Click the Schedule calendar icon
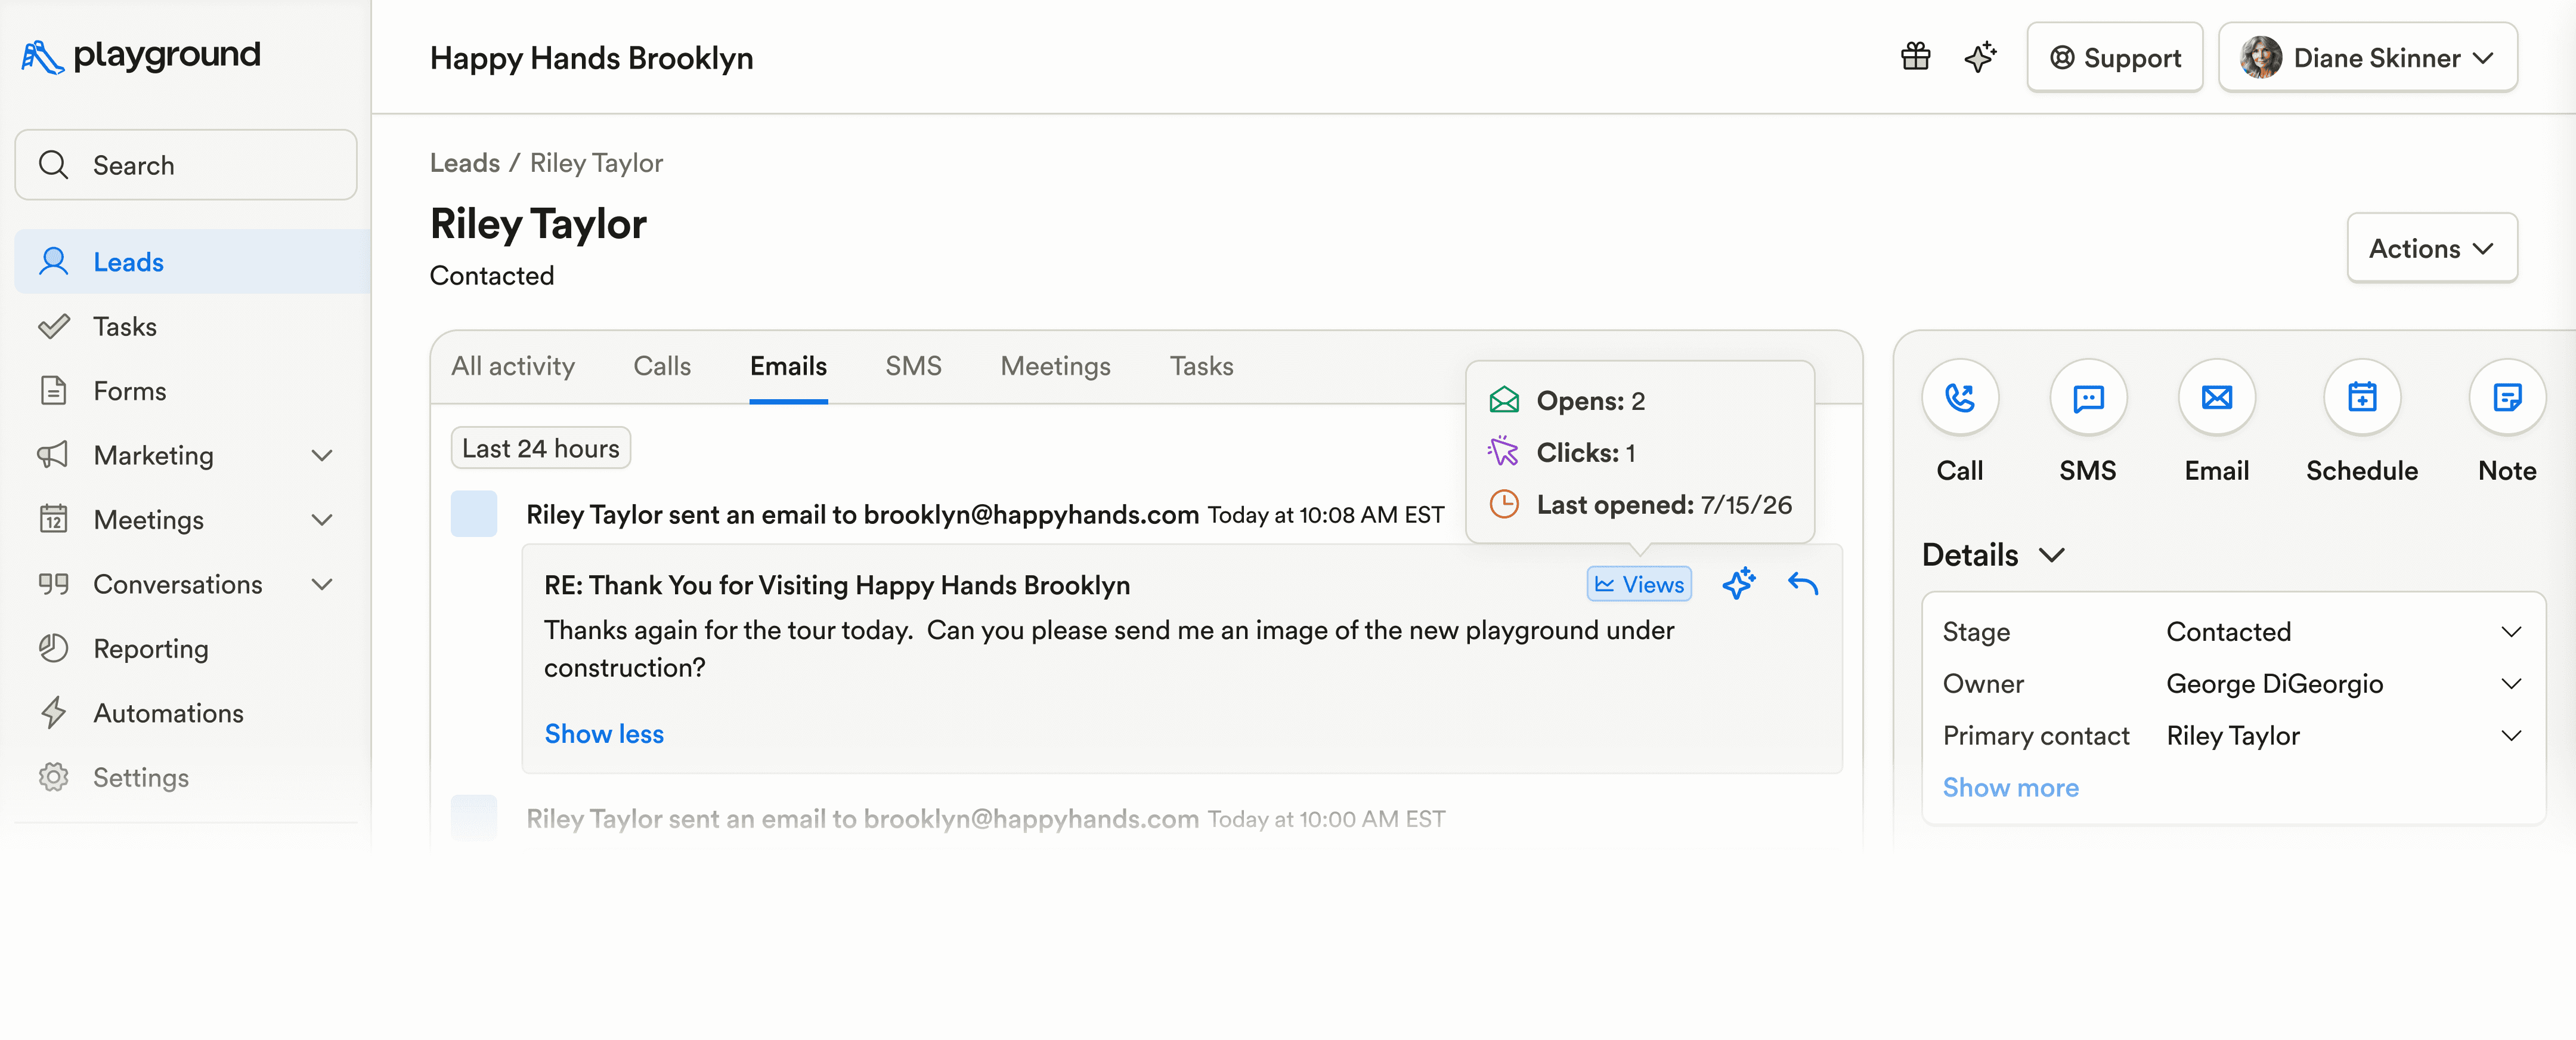This screenshot has height=1040, width=2576. (2362, 397)
